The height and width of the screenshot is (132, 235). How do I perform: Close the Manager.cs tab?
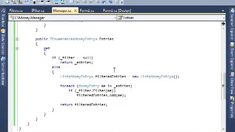coord(75,11)
